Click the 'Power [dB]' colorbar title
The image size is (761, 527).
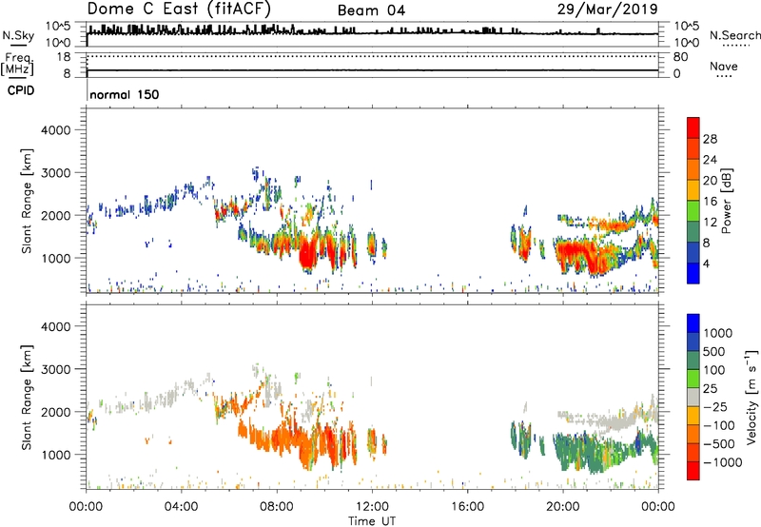[x=727, y=201]
